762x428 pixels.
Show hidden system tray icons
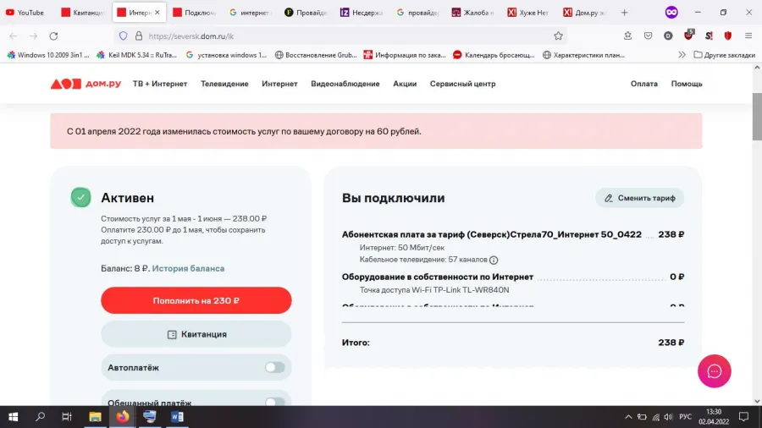point(628,417)
